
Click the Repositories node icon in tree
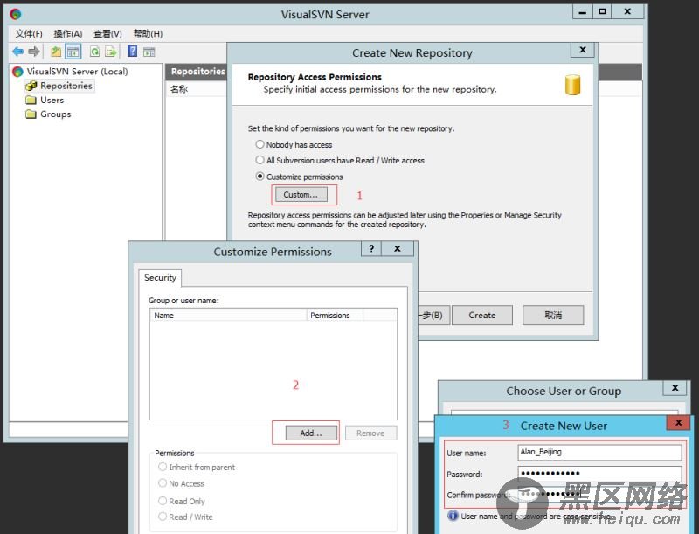31,86
